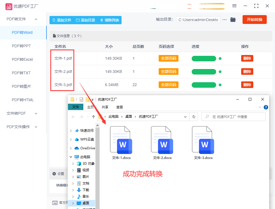The image size is (275, 209).
Task: Expand the Explorer ribbon chevron
Action: coord(260,107)
